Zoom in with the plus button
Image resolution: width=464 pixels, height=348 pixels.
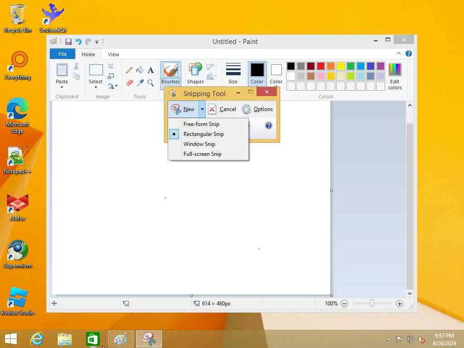click(400, 304)
